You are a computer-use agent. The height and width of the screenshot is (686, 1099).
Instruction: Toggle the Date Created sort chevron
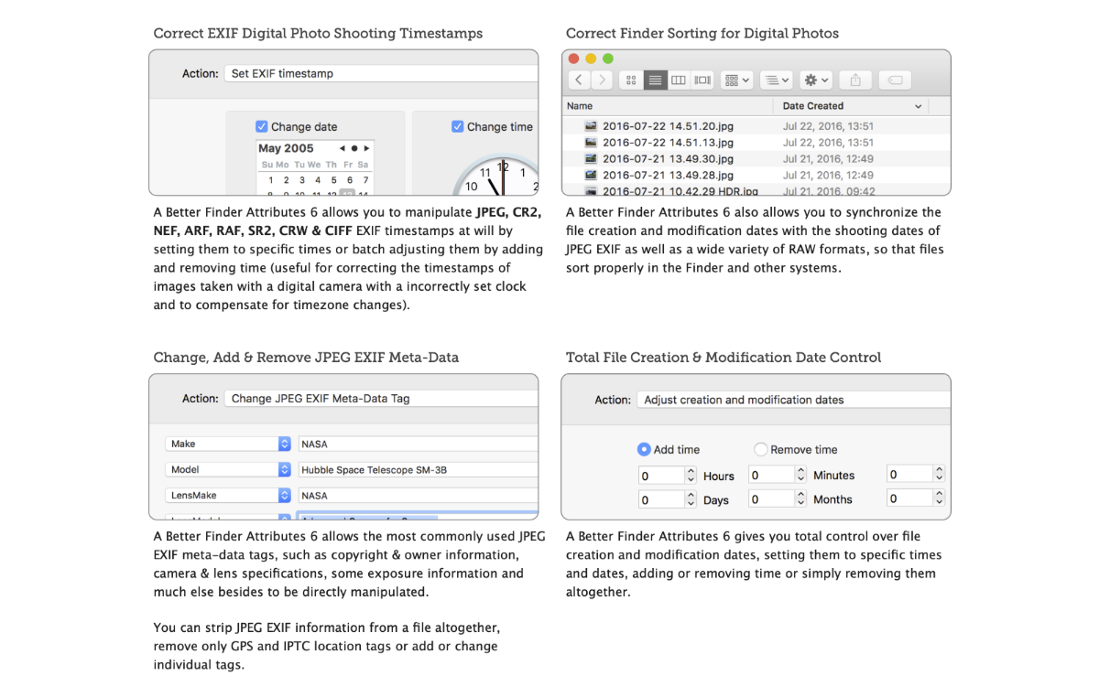pos(919,106)
